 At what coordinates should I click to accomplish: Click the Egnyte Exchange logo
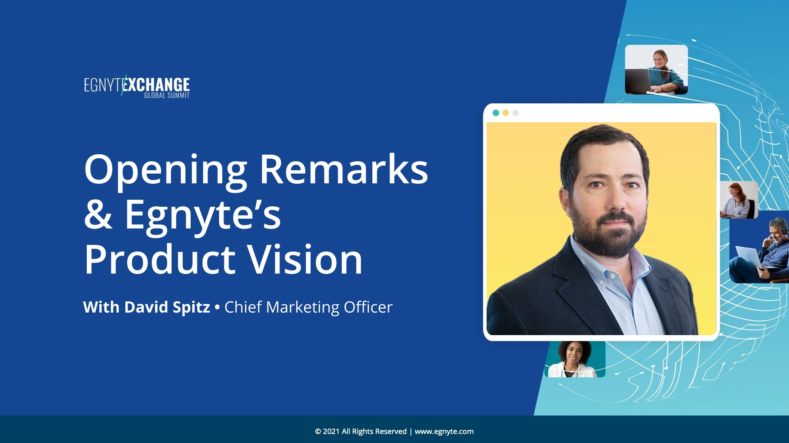click(137, 87)
